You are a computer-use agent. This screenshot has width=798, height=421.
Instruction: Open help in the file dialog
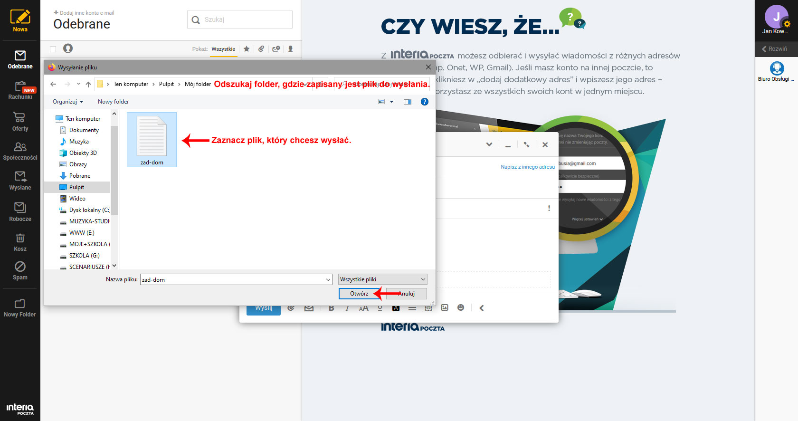coord(425,102)
